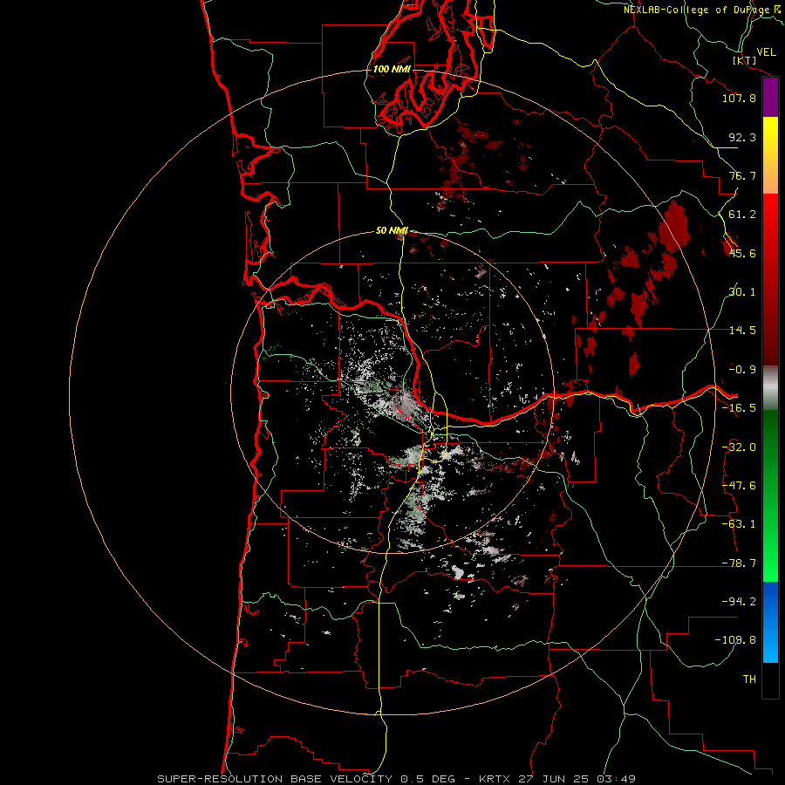Click the -32.0 legend value
This screenshot has height=785, width=785.
click(739, 447)
